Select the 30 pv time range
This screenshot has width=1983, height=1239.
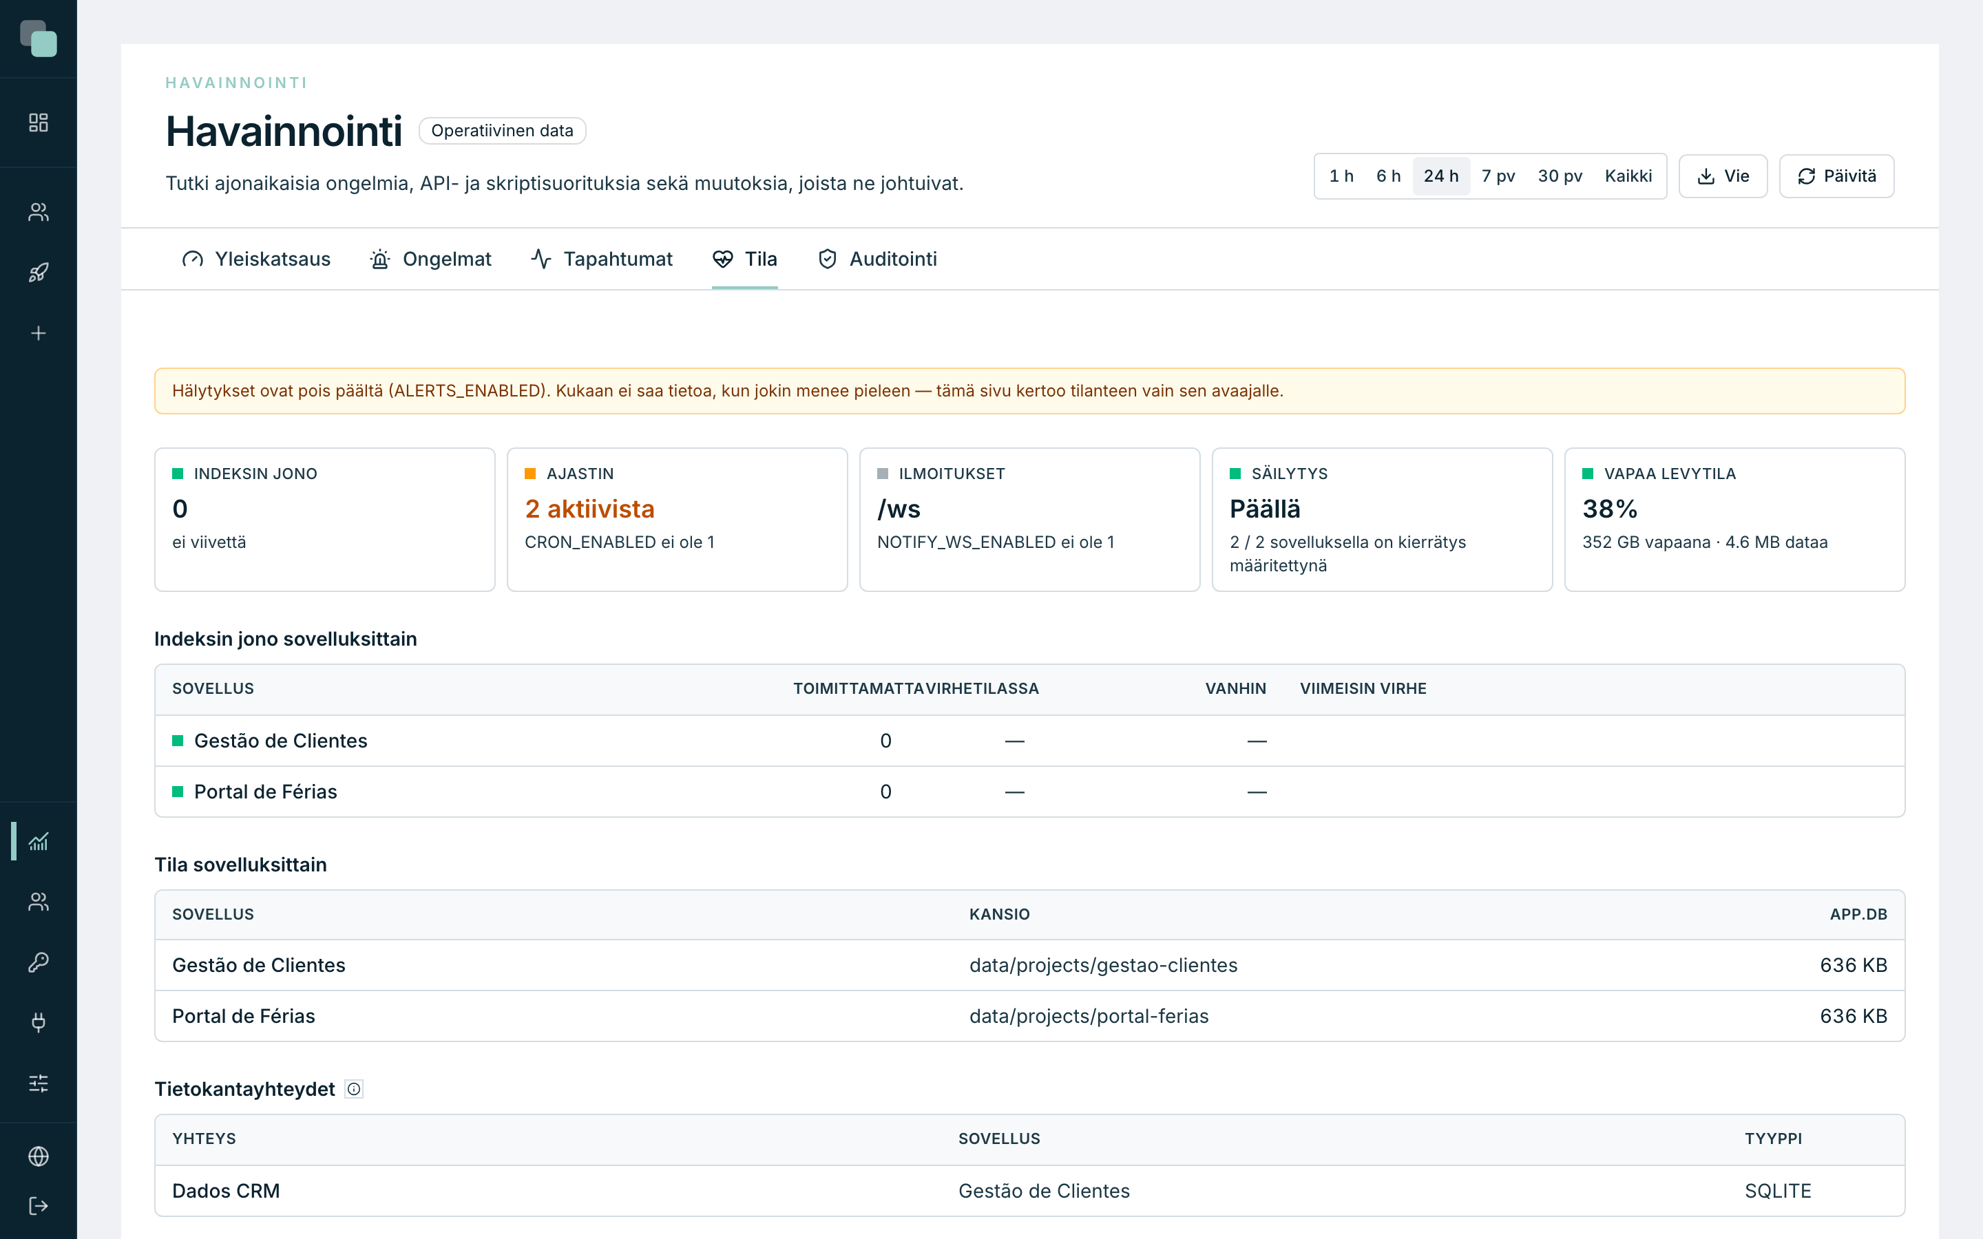1560,176
